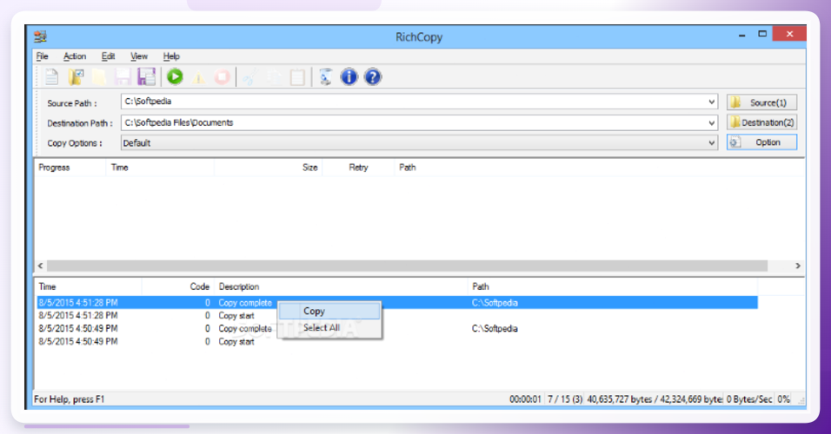Open the File menu

pyautogui.click(x=42, y=56)
